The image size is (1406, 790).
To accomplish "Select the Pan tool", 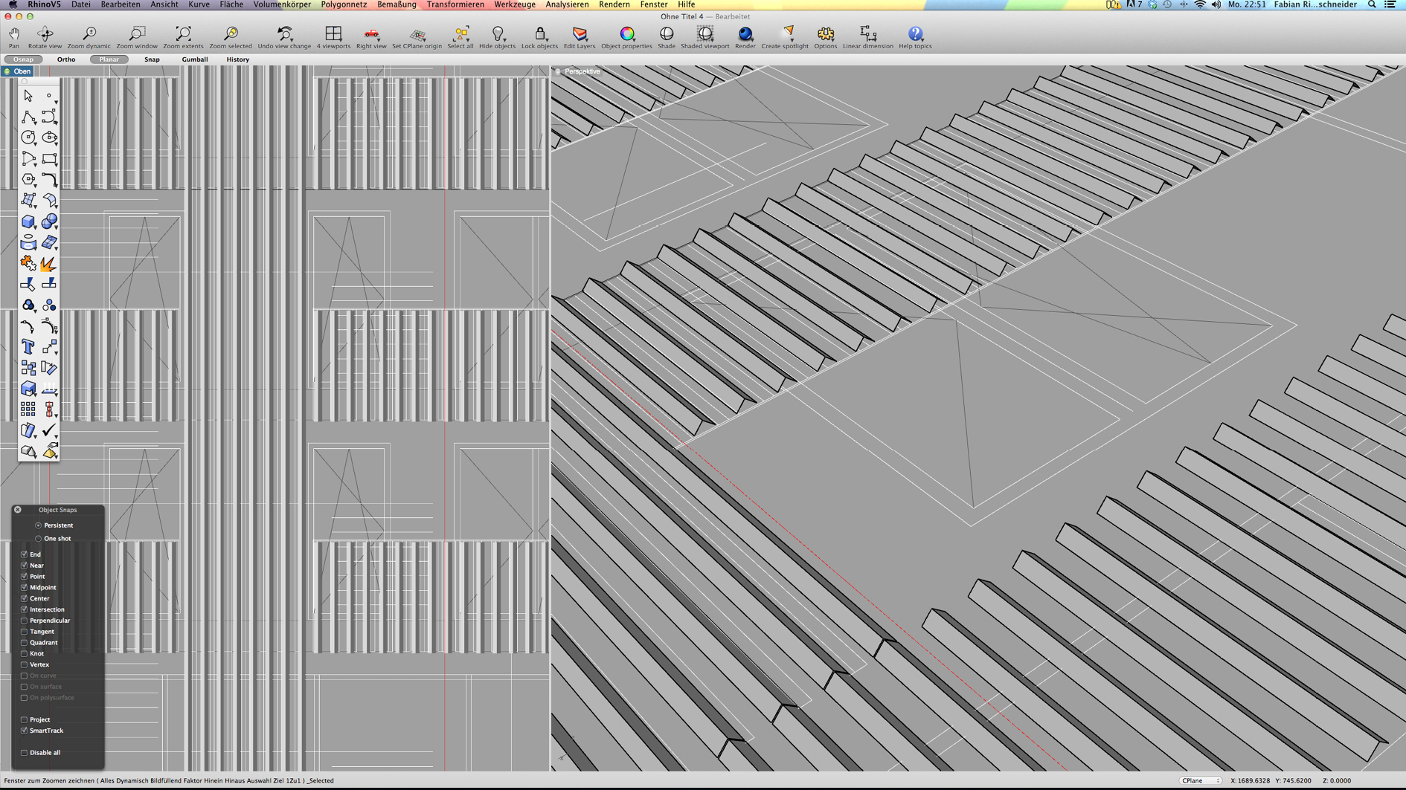I will [x=14, y=37].
